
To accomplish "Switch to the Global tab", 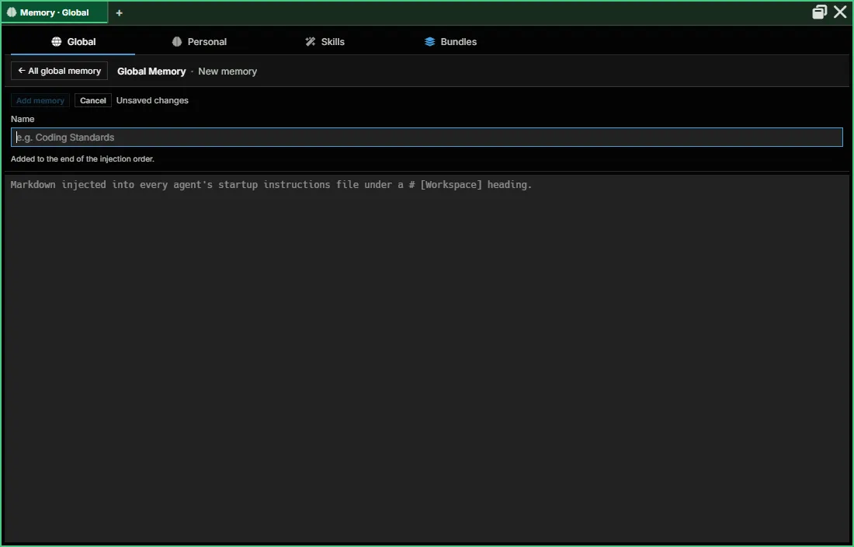I will (x=73, y=42).
